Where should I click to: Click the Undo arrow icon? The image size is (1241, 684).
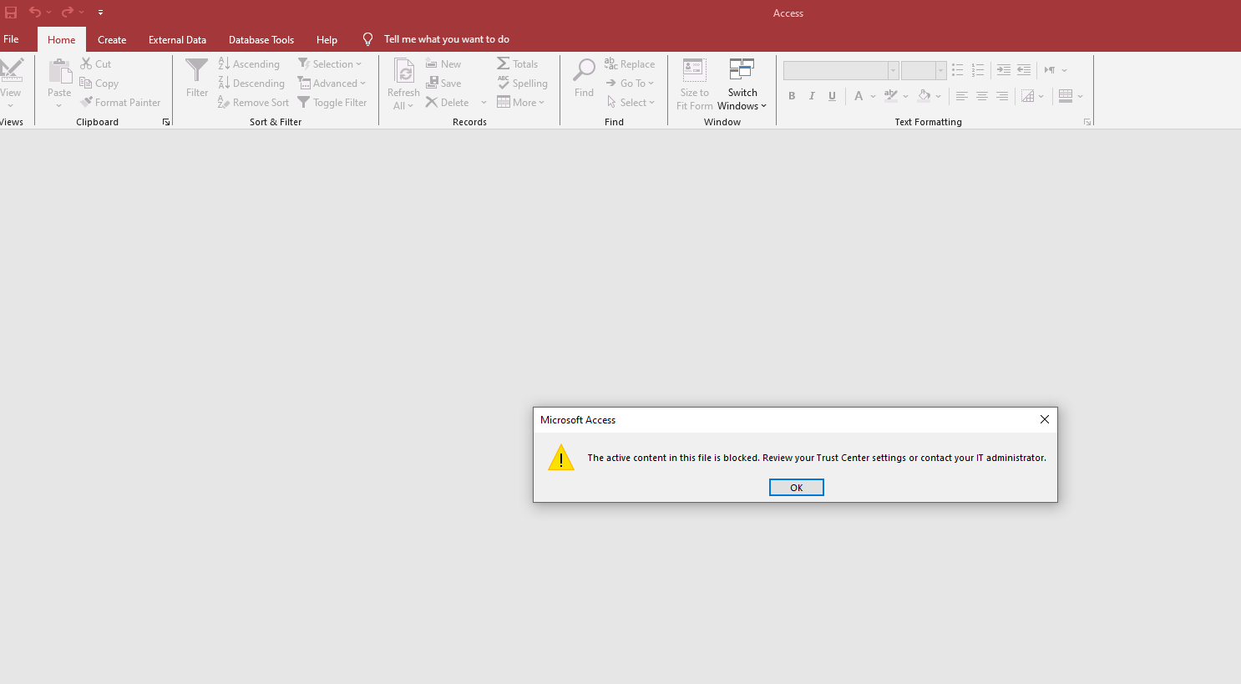35,13
